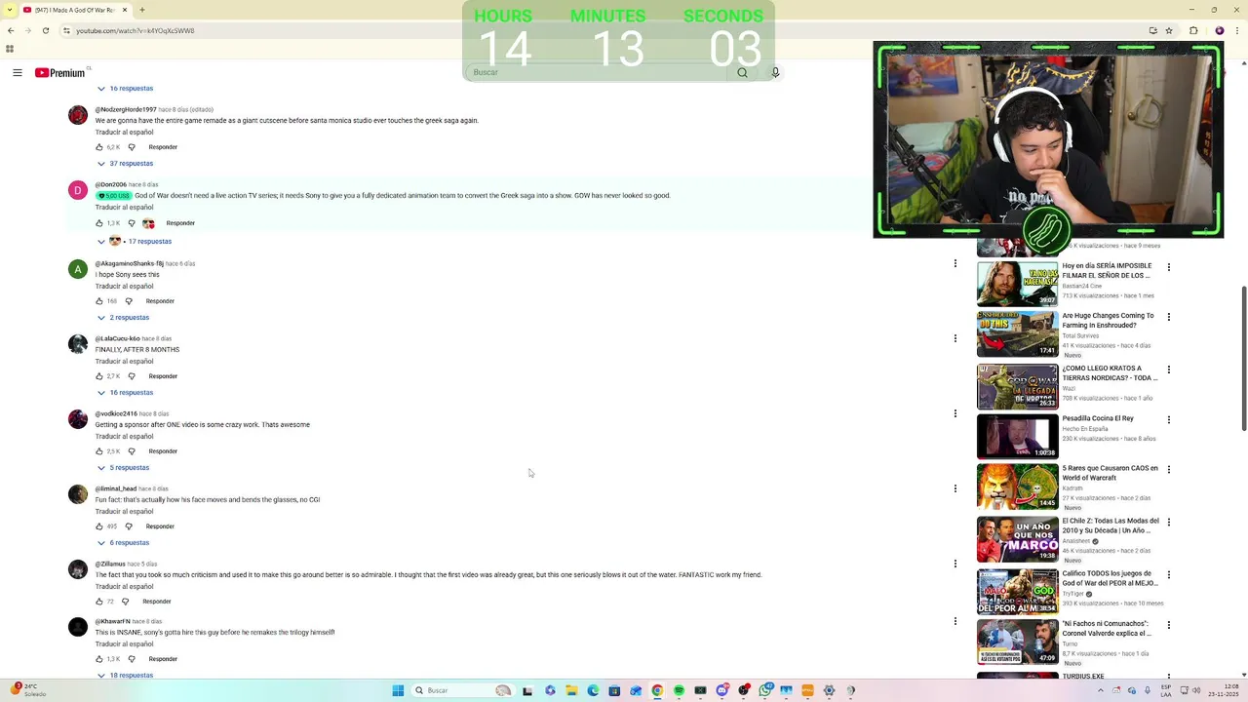Reply to the @Zillamus comment
This screenshot has width=1248, height=702.
pyautogui.click(x=156, y=602)
